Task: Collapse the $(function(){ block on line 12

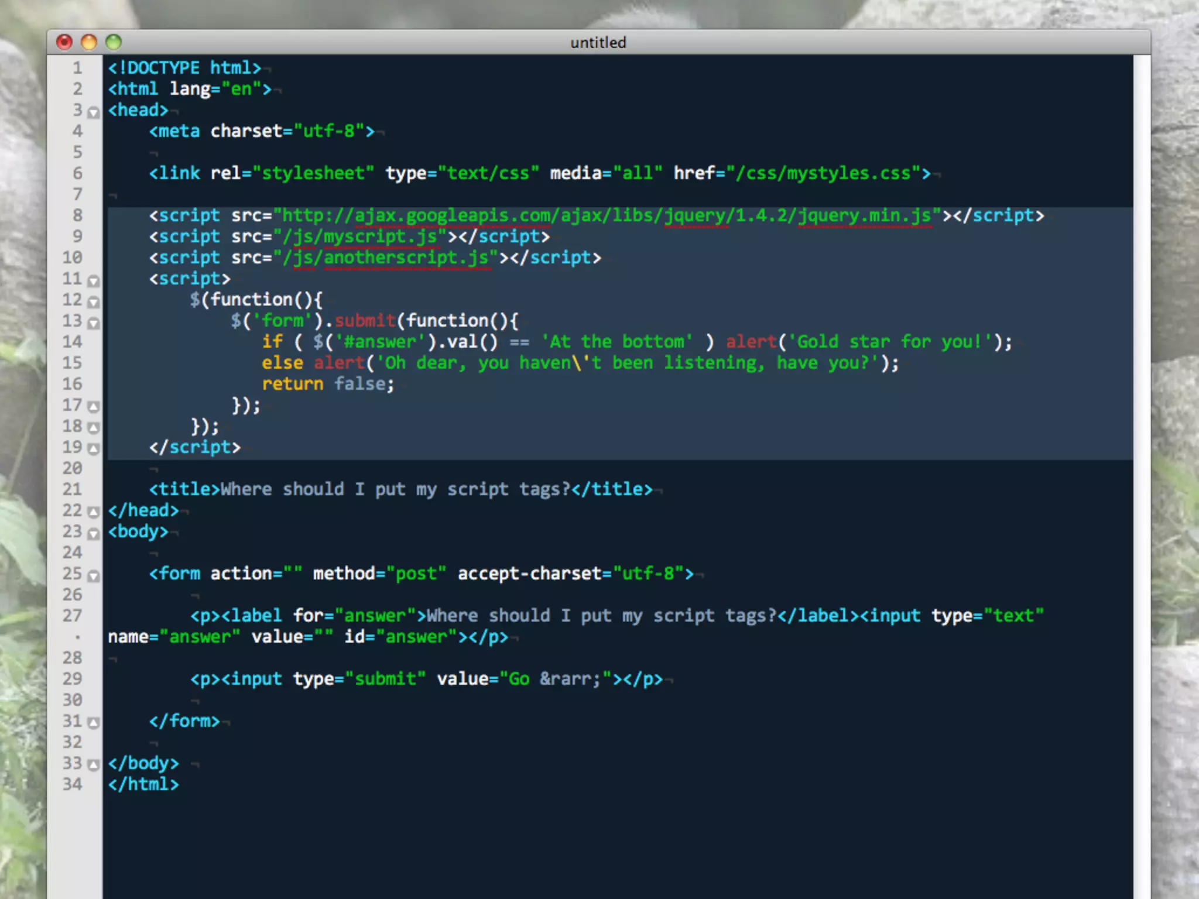Action: click(94, 302)
